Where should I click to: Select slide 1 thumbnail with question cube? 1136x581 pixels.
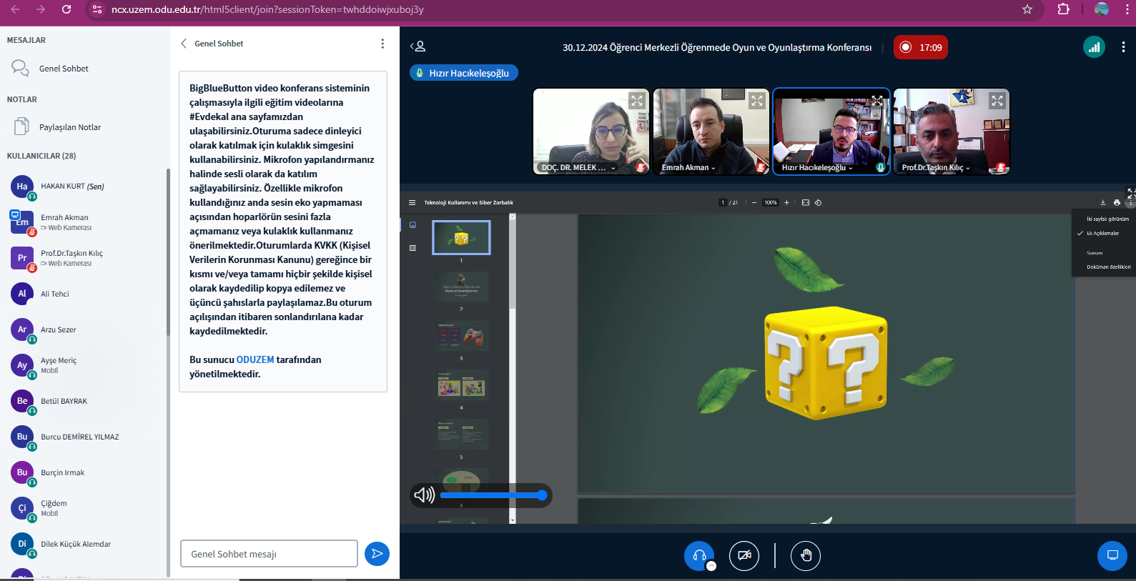coord(461,237)
